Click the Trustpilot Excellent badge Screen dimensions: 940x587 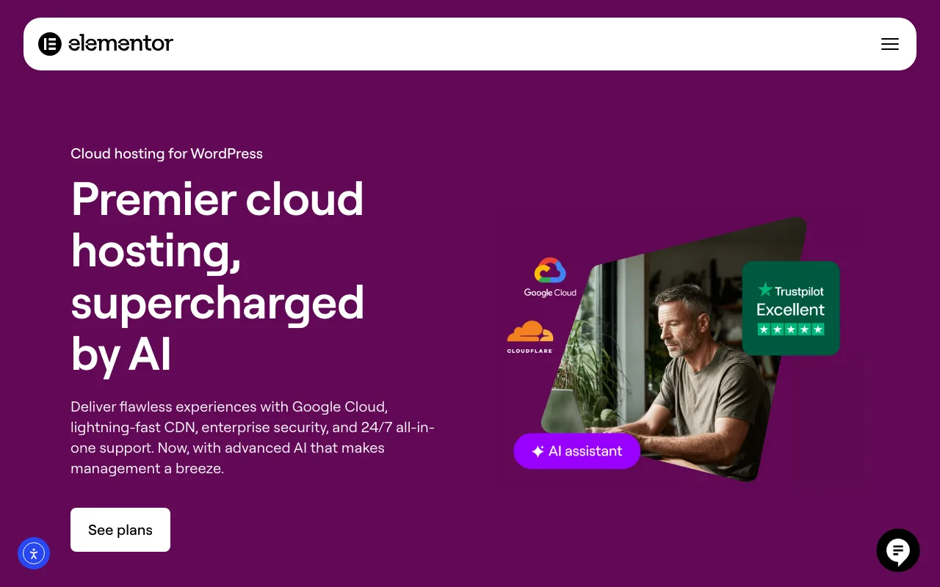(x=791, y=308)
